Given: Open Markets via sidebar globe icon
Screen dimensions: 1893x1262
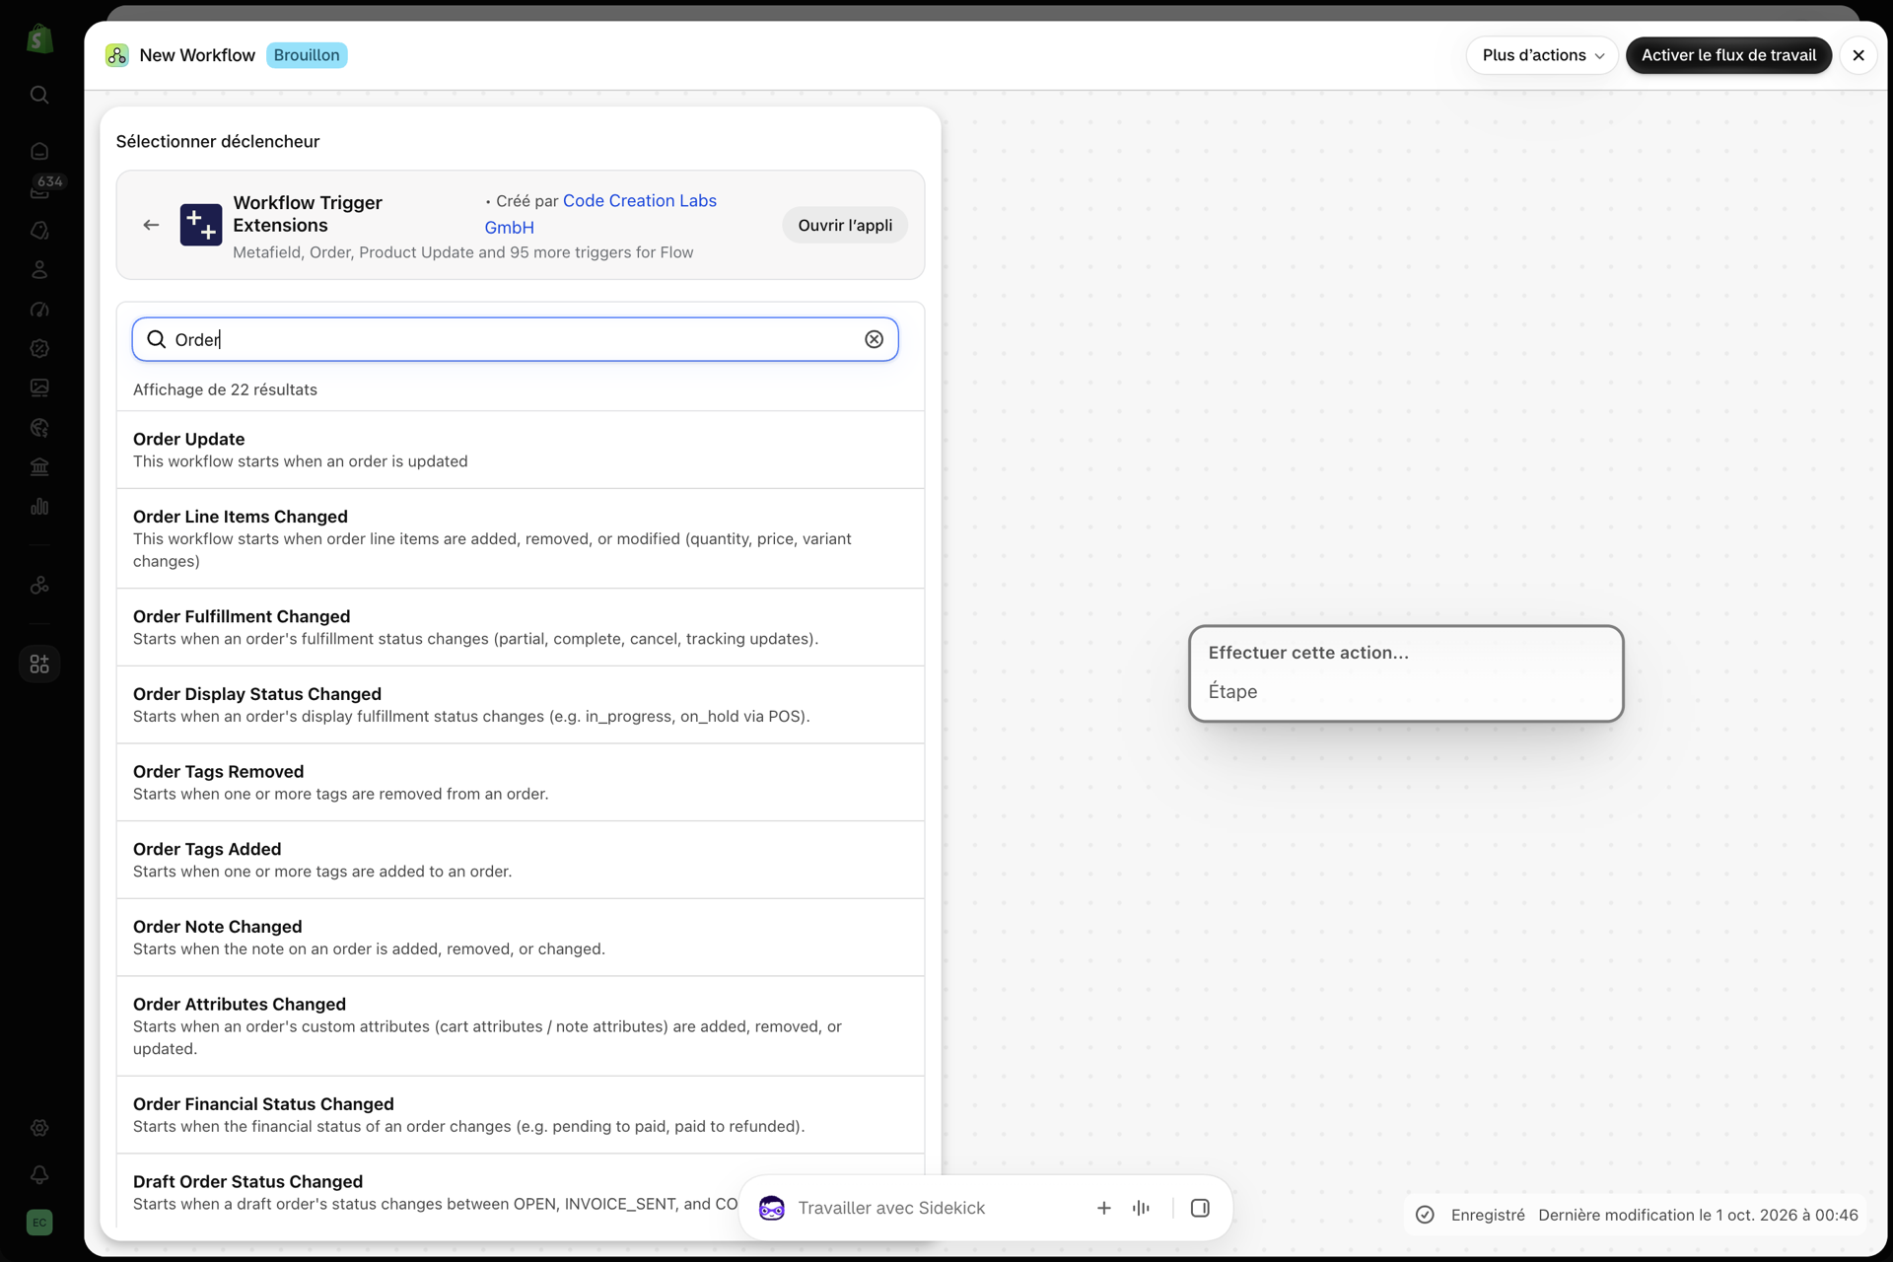Looking at the screenshot, I should click(39, 427).
